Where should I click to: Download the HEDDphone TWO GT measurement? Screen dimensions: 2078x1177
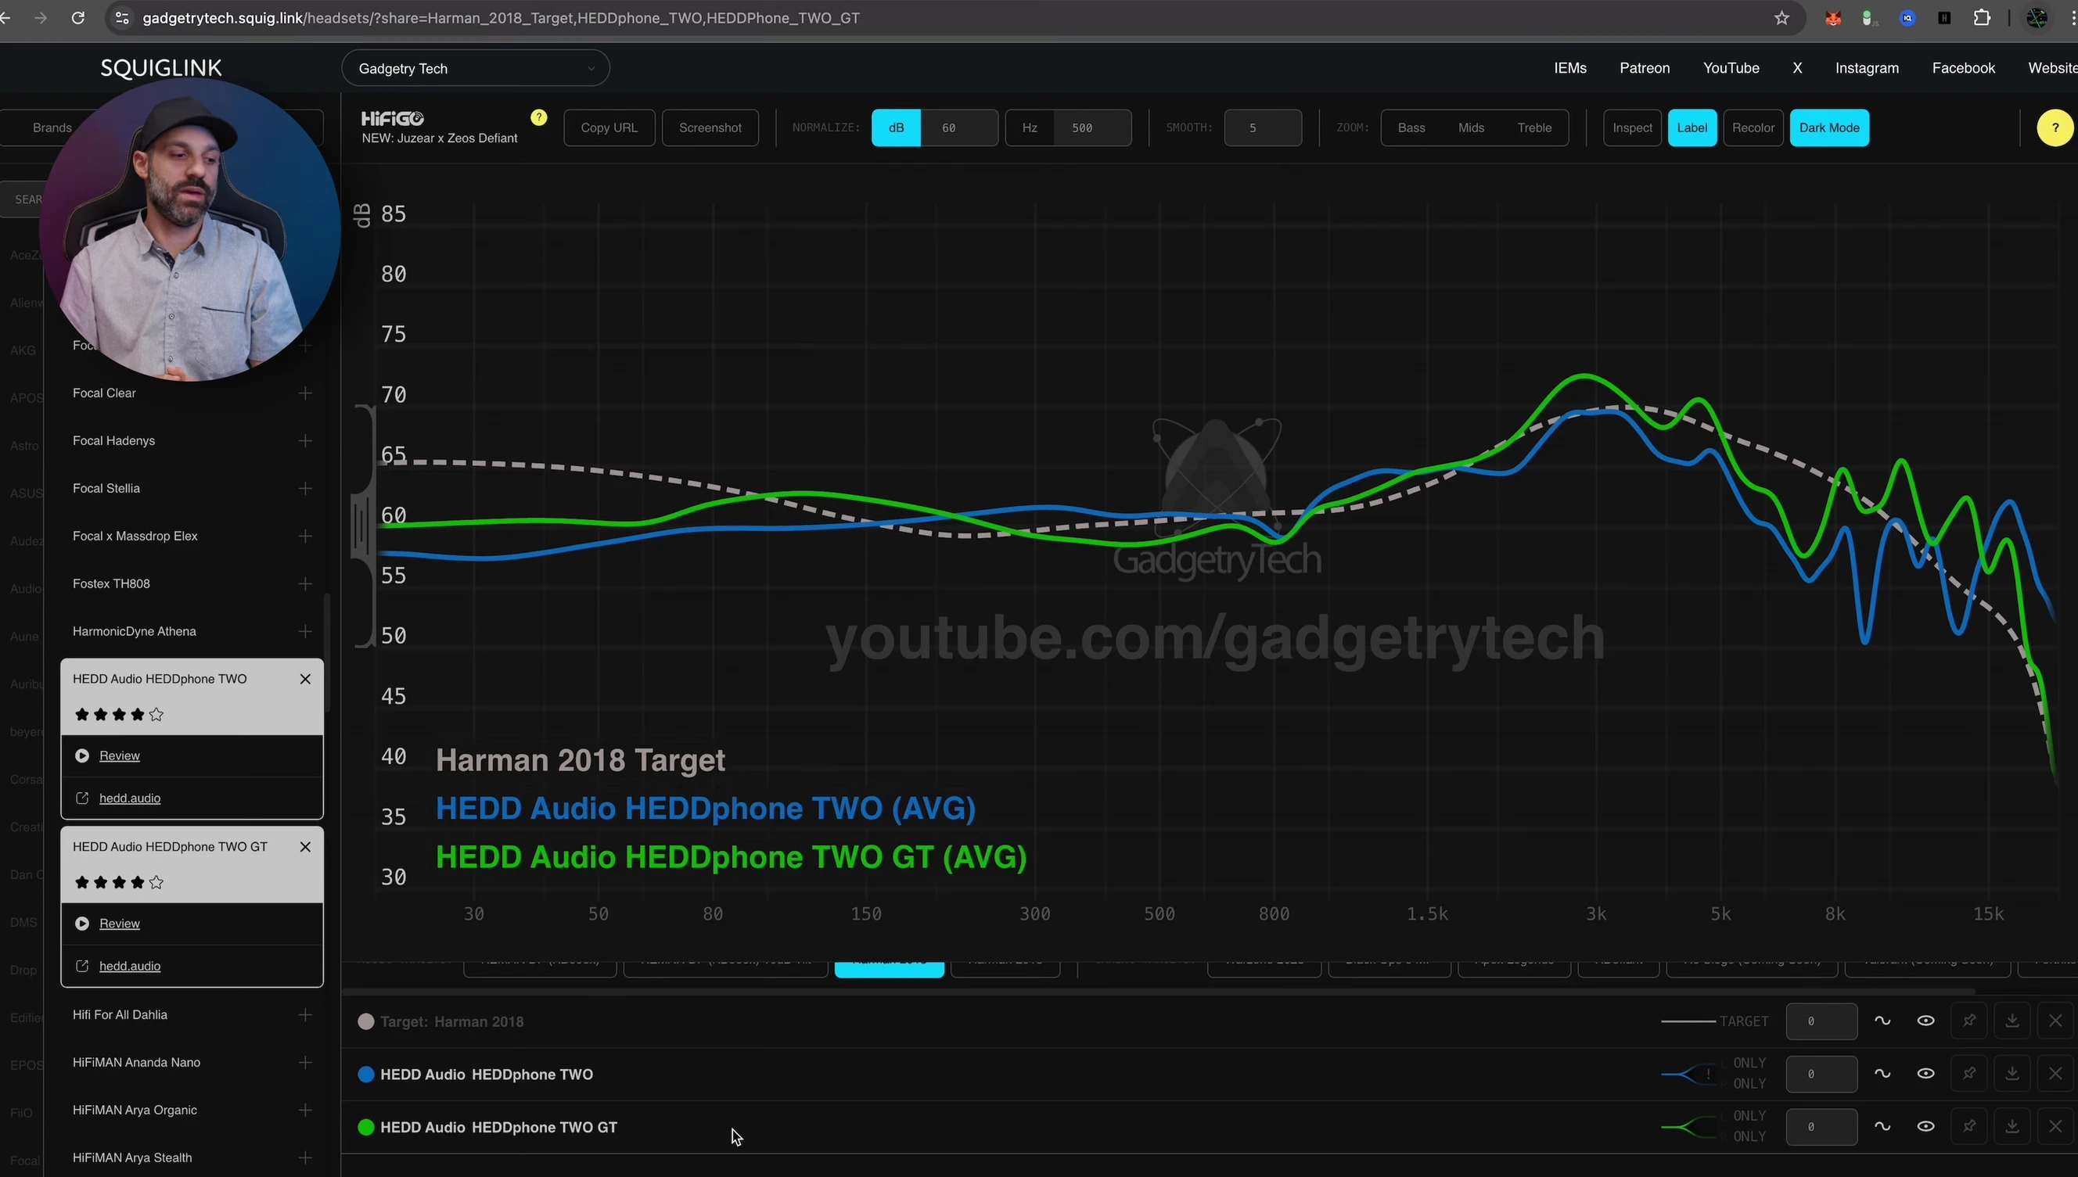(2011, 1126)
